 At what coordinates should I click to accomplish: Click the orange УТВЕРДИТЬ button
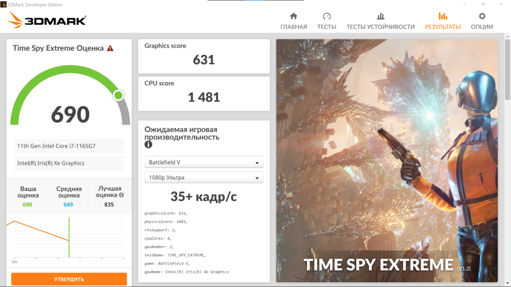coord(69,279)
